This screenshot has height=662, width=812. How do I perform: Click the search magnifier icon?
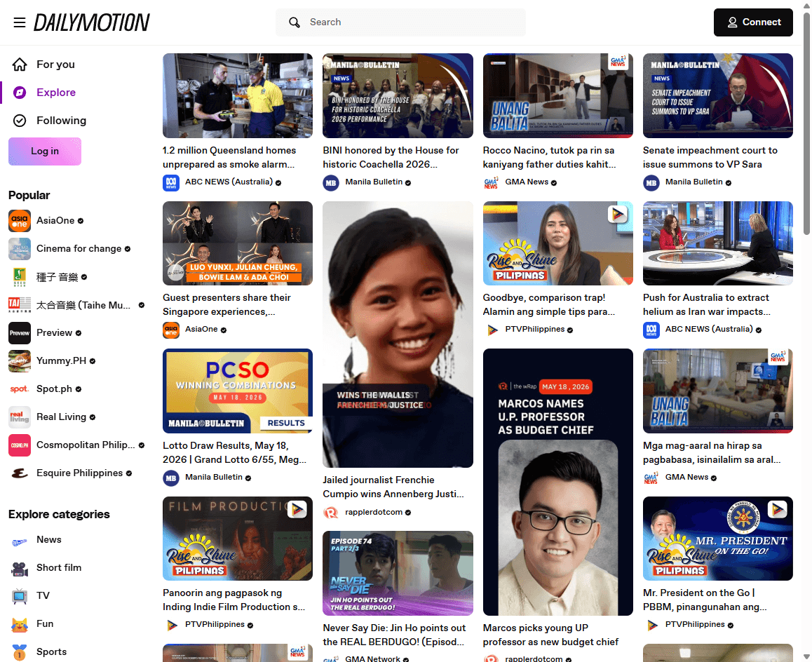[x=294, y=22]
